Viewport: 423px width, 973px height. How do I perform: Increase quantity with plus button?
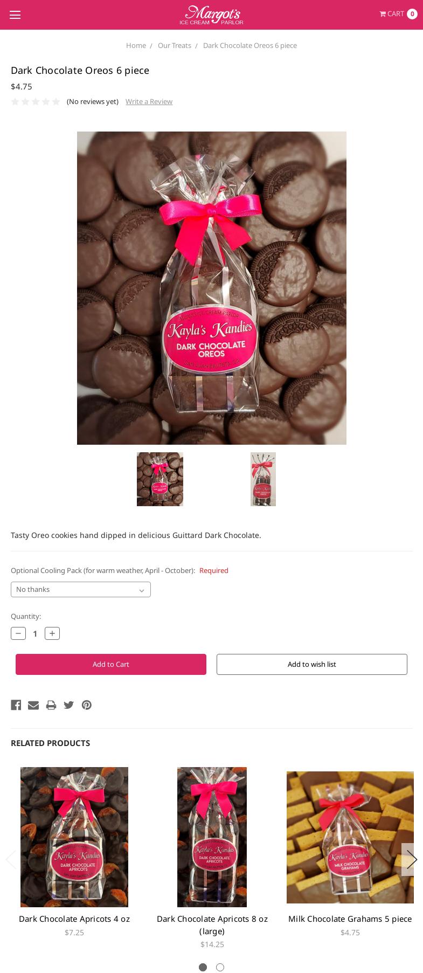[52, 633]
